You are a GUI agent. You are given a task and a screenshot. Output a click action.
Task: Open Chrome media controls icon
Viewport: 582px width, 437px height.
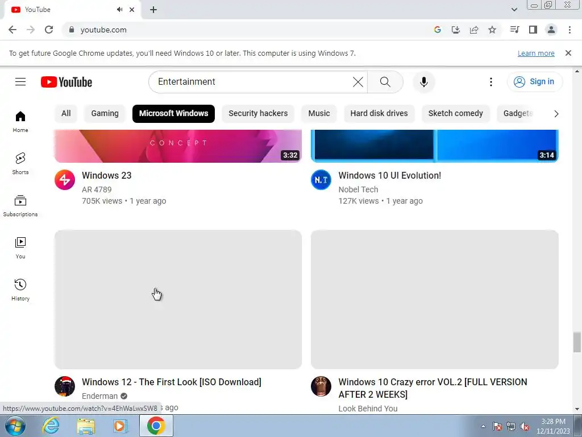pyautogui.click(x=514, y=30)
